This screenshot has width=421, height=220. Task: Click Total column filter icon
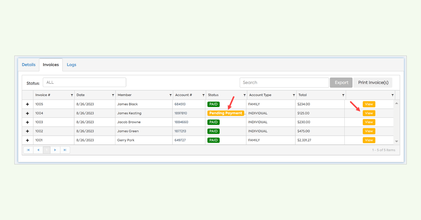(x=343, y=95)
